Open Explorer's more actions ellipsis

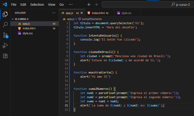tap(54, 13)
